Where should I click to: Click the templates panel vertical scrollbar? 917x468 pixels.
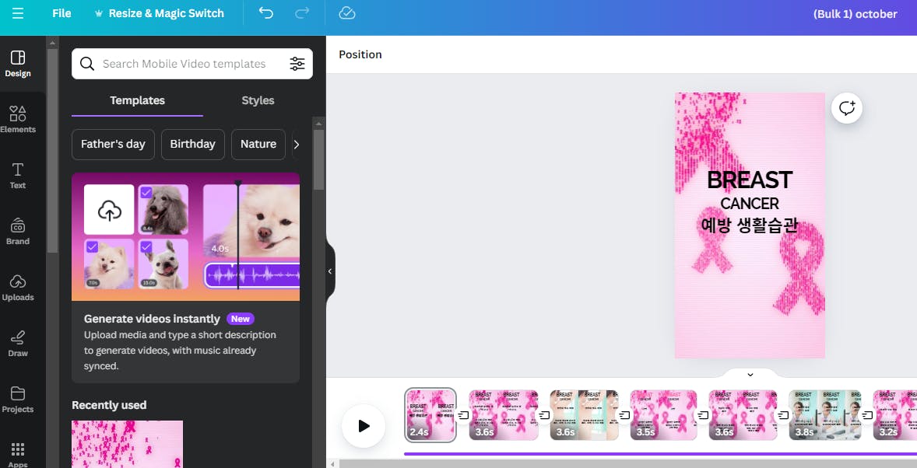[x=318, y=159]
